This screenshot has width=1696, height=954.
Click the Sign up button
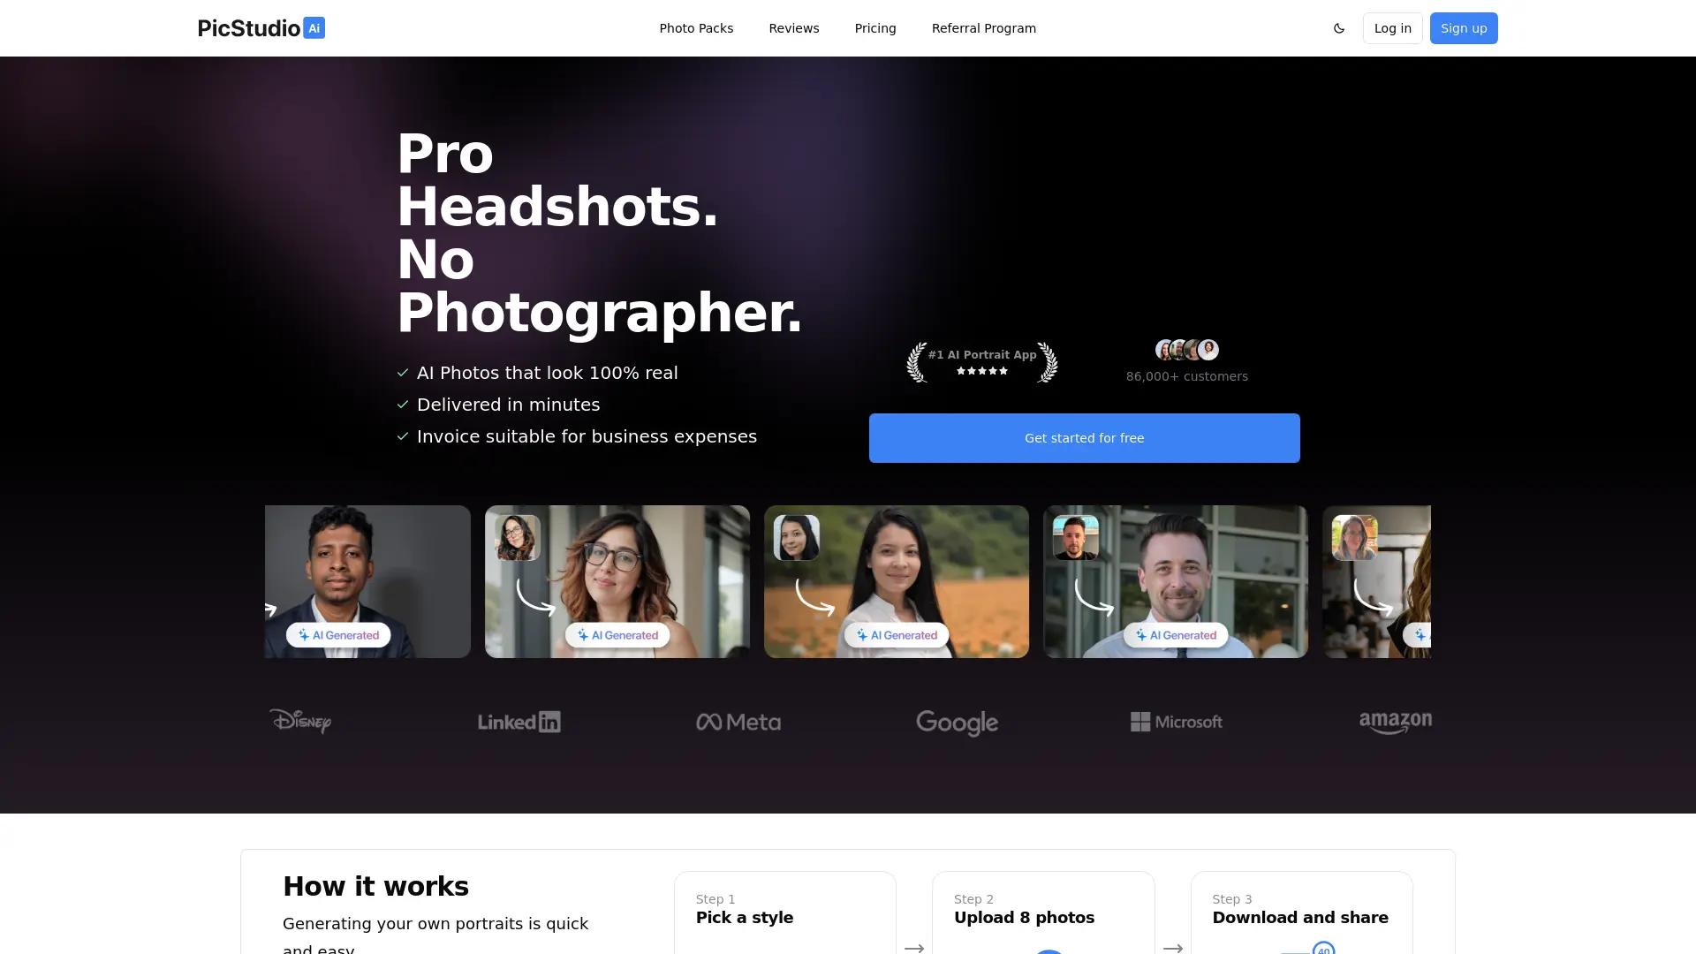tap(1463, 27)
